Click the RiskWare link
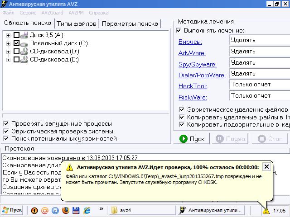Screen dimensions: 290x217 (x=193, y=97)
